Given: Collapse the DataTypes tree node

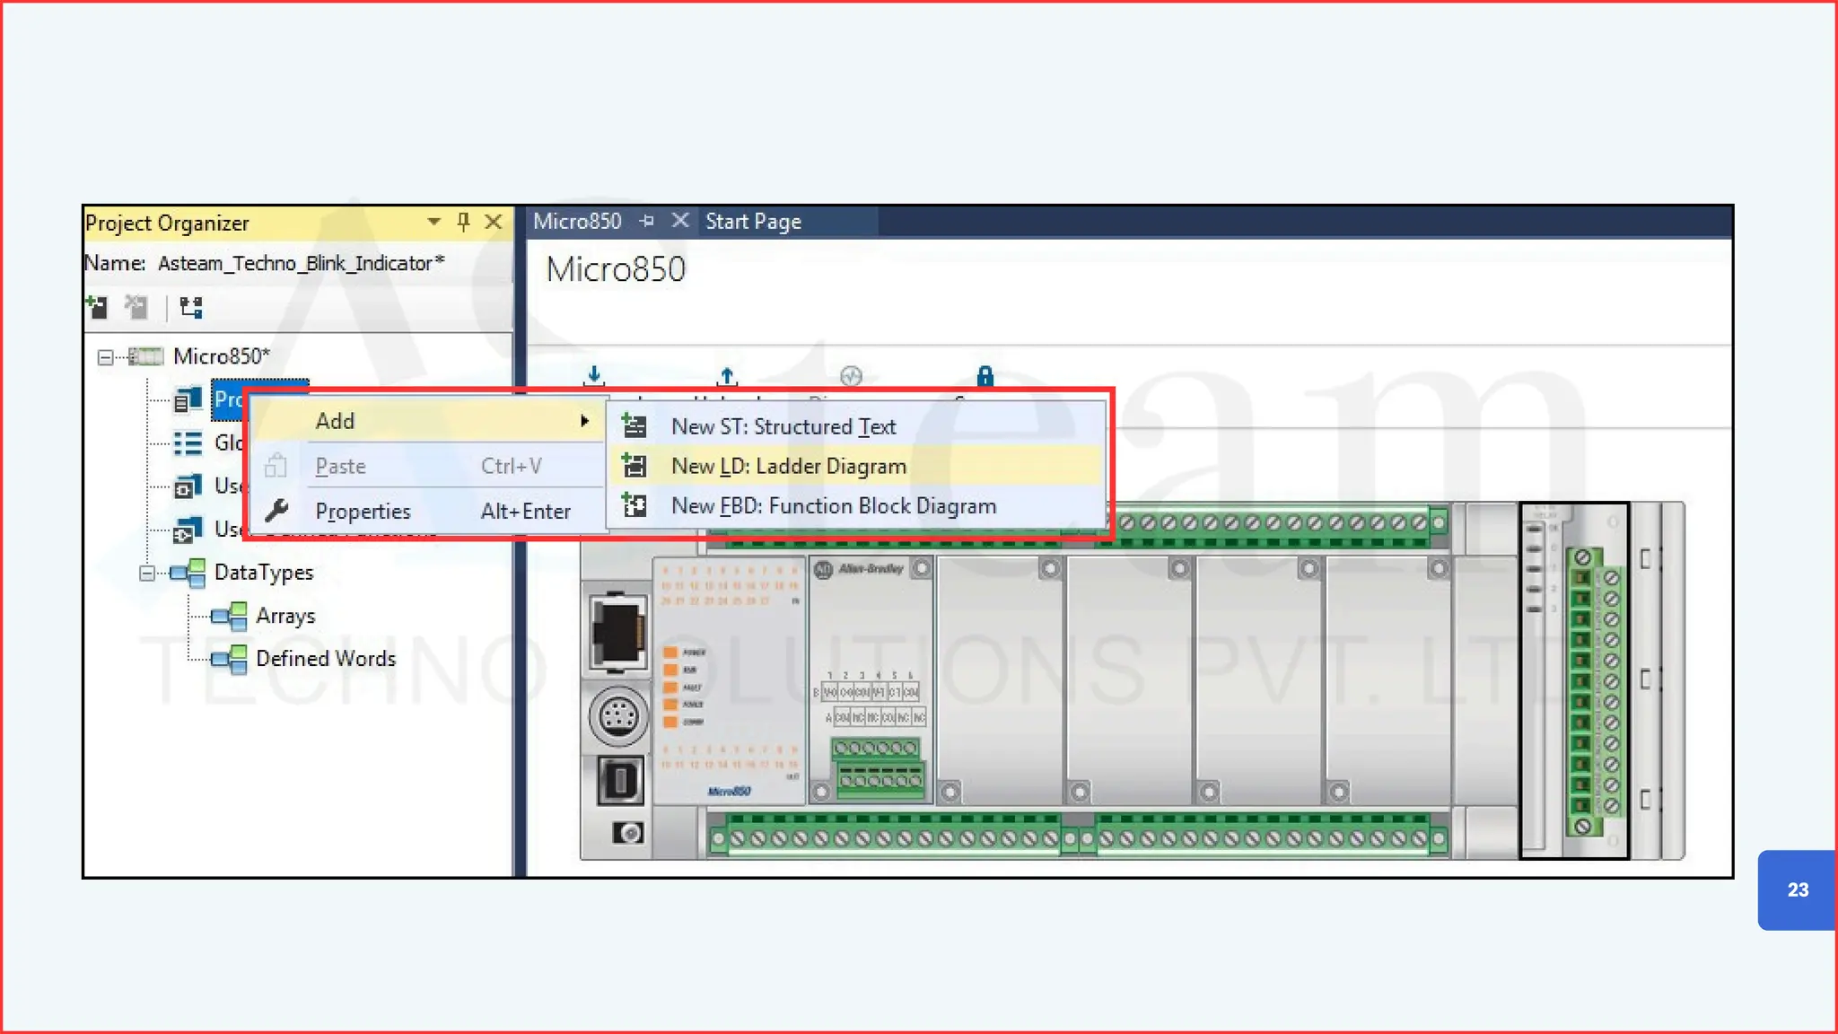Looking at the screenshot, I should [147, 573].
